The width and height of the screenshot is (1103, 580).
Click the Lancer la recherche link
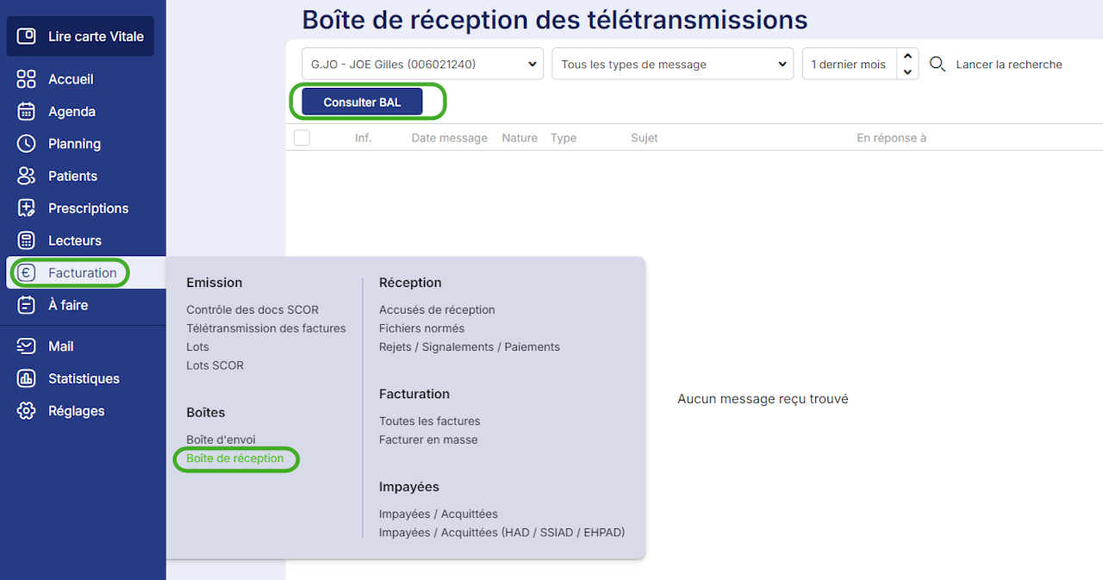coord(1009,65)
